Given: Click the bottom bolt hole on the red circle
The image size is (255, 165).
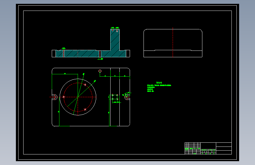Looking at the screenshot, I should [x=85, y=110].
